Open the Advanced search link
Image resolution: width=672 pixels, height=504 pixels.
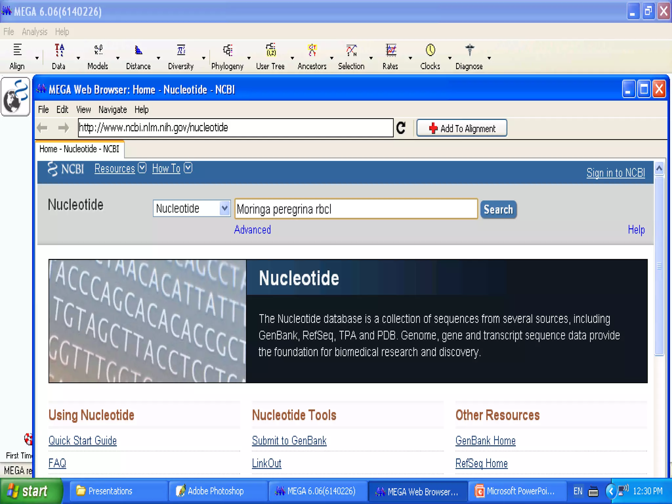point(252,230)
